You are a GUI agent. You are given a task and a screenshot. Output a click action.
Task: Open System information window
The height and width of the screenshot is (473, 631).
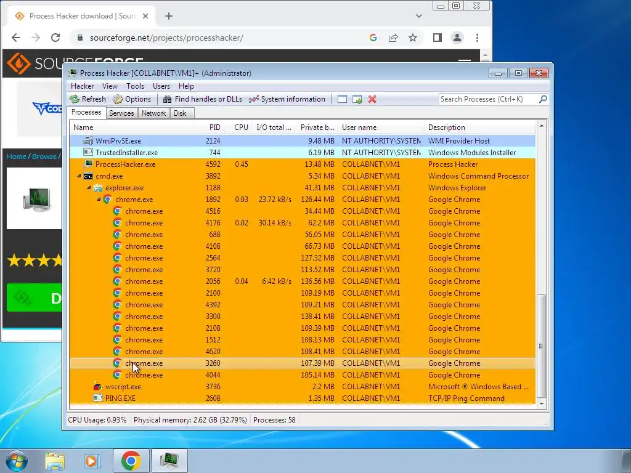click(287, 99)
